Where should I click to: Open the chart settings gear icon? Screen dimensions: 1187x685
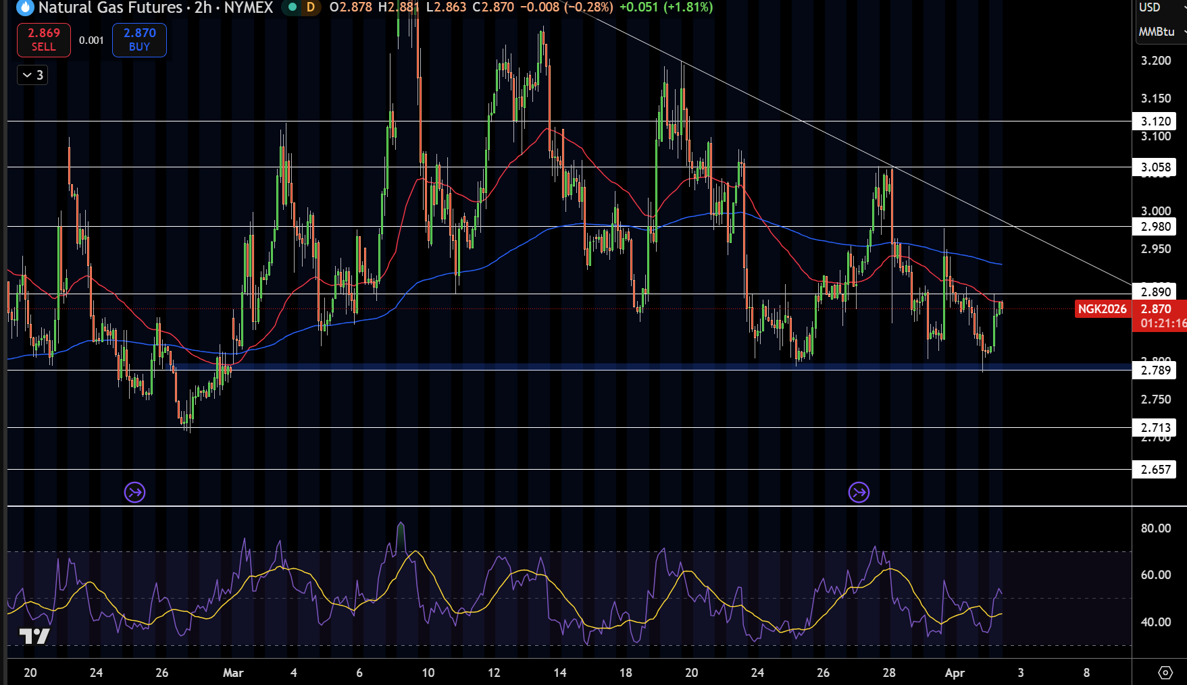(x=1165, y=672)
